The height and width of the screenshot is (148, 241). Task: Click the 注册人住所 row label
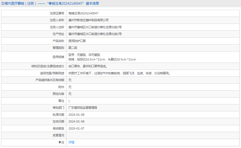[57, 27]
